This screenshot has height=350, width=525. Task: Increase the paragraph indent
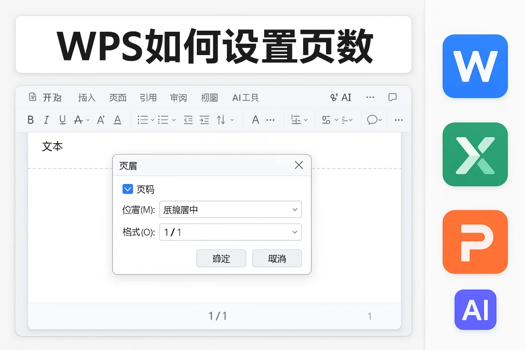pyautogui.click(x=204, y=119)
